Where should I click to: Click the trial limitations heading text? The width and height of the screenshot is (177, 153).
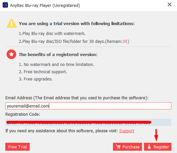click(77, 23)
